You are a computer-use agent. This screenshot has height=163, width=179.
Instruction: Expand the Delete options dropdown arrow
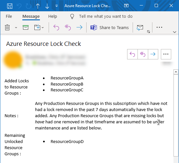point(16,27)
